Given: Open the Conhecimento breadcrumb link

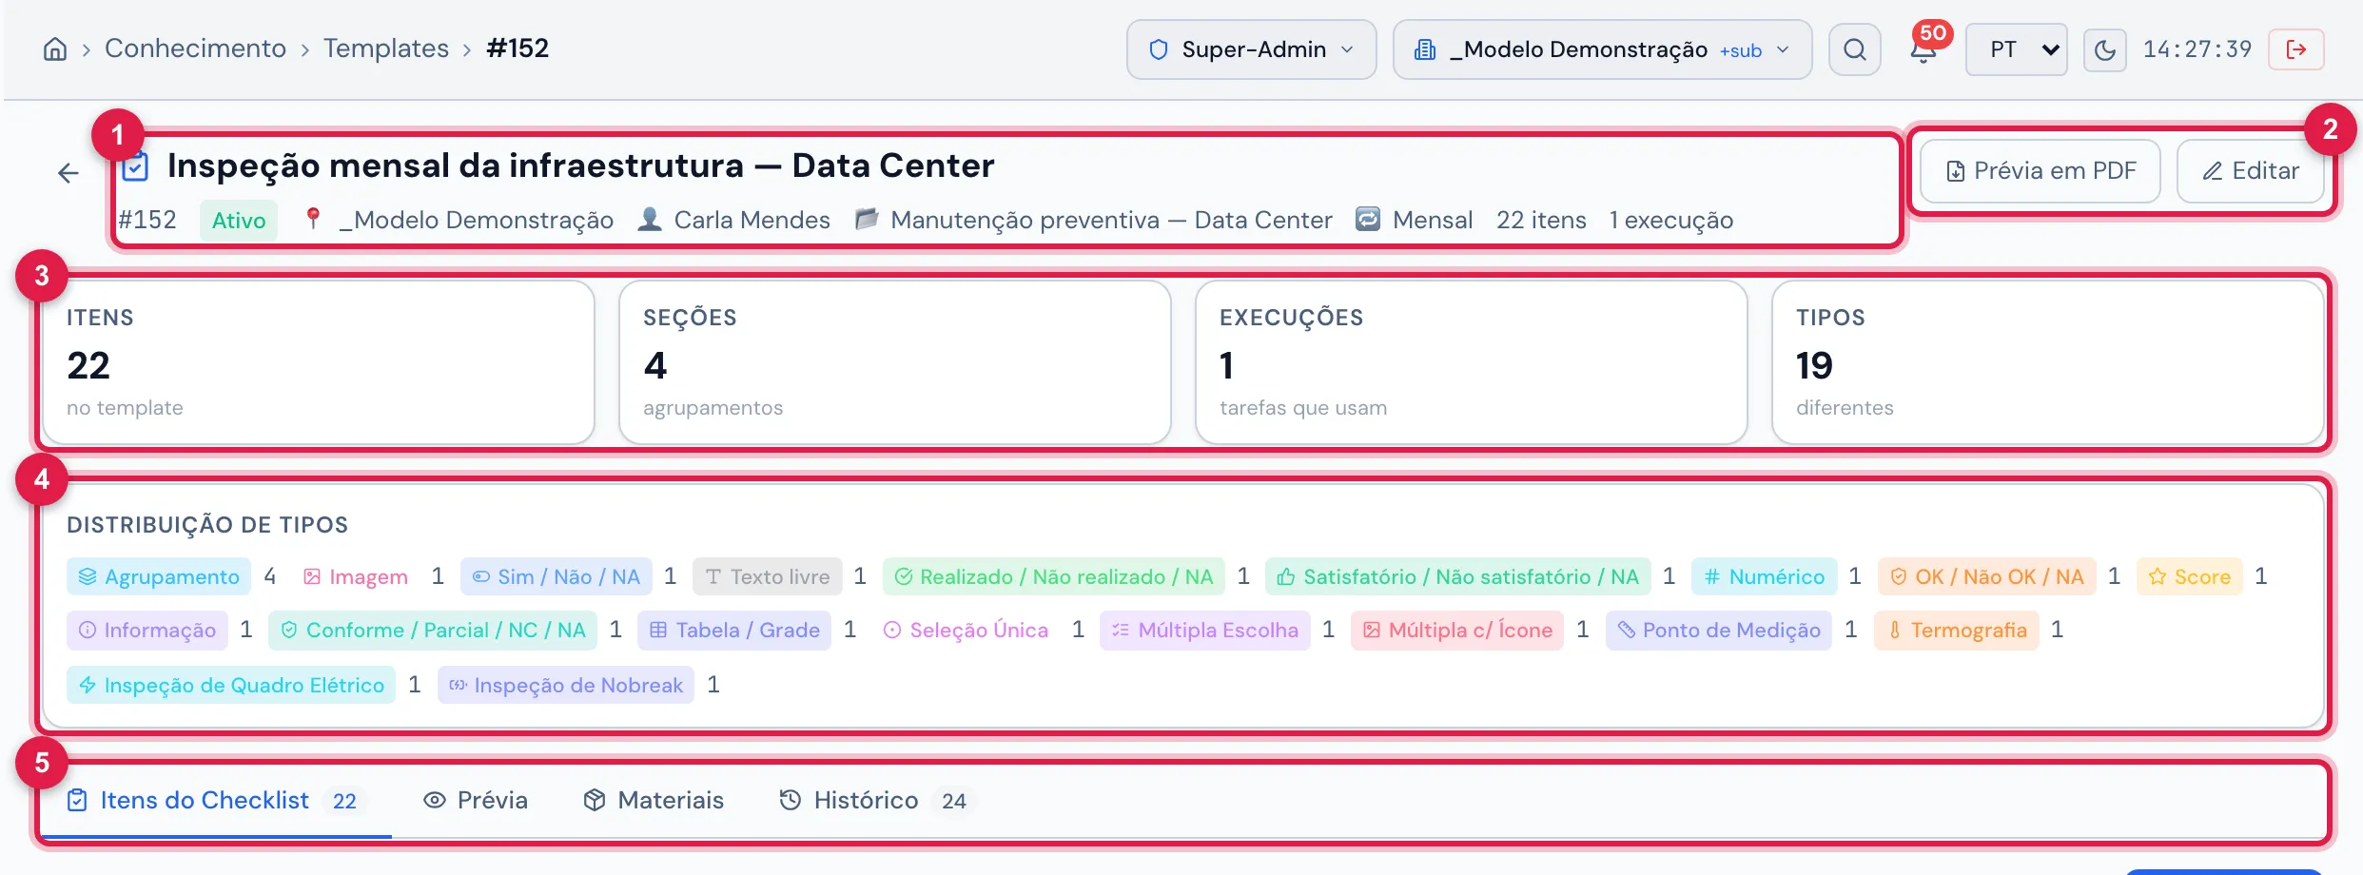Looking at the screenshot, I should tap(195, 49).
